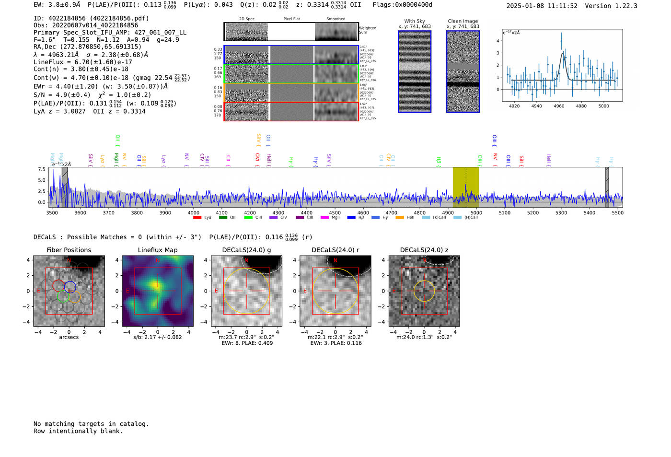Open the With Sky image
Screen dimensions: 671x457
click(415, 71)
